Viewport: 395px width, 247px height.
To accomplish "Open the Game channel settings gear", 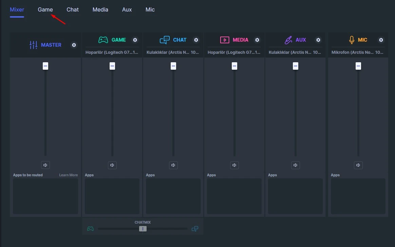I will tap(135, 40).
